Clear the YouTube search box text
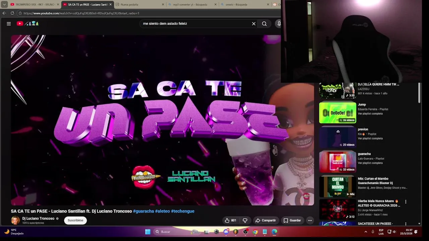 (x=254, y=24)
